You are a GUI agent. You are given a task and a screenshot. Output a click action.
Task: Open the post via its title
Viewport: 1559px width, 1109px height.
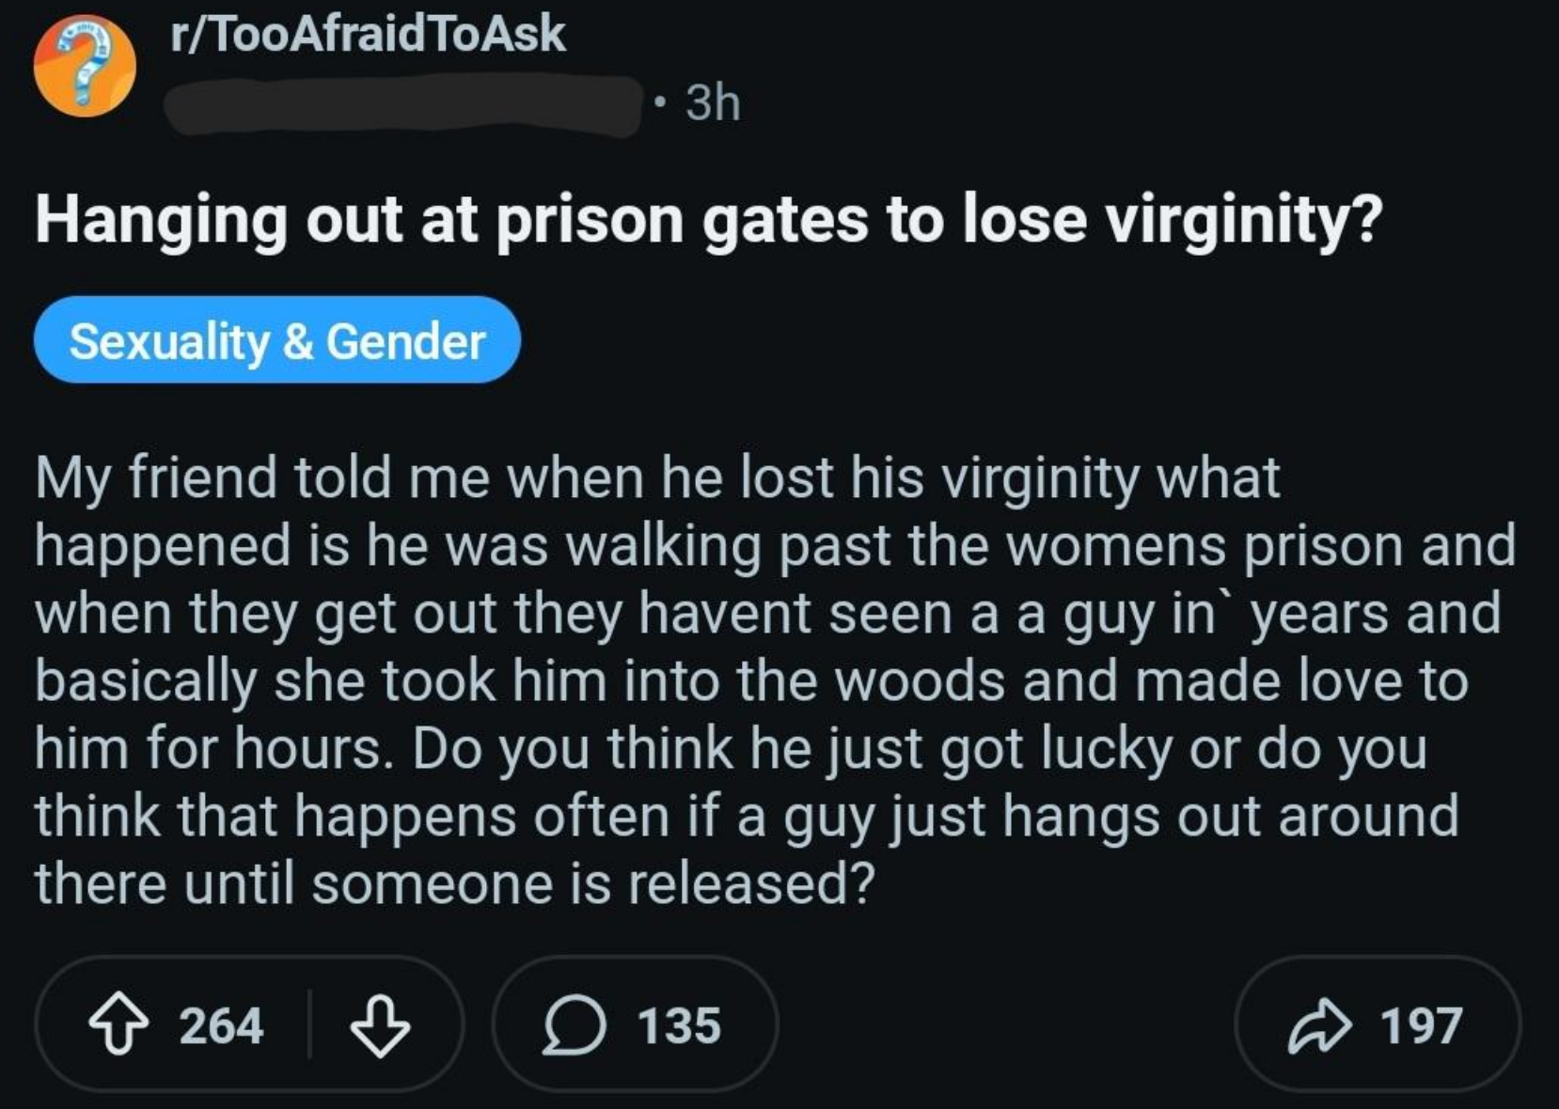(708, 220)
